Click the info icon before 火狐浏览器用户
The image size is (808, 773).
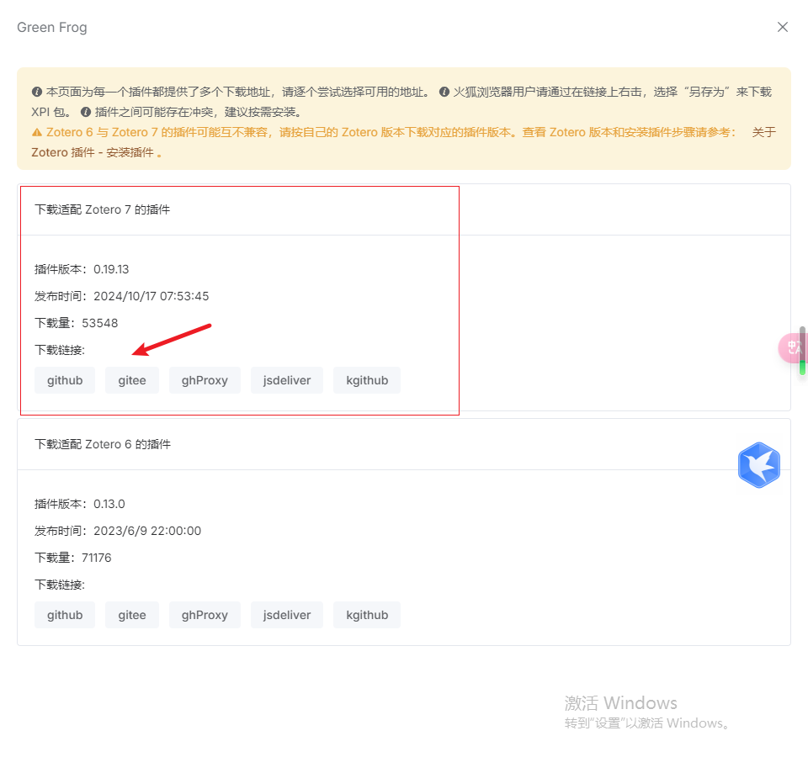click(444, 92)
